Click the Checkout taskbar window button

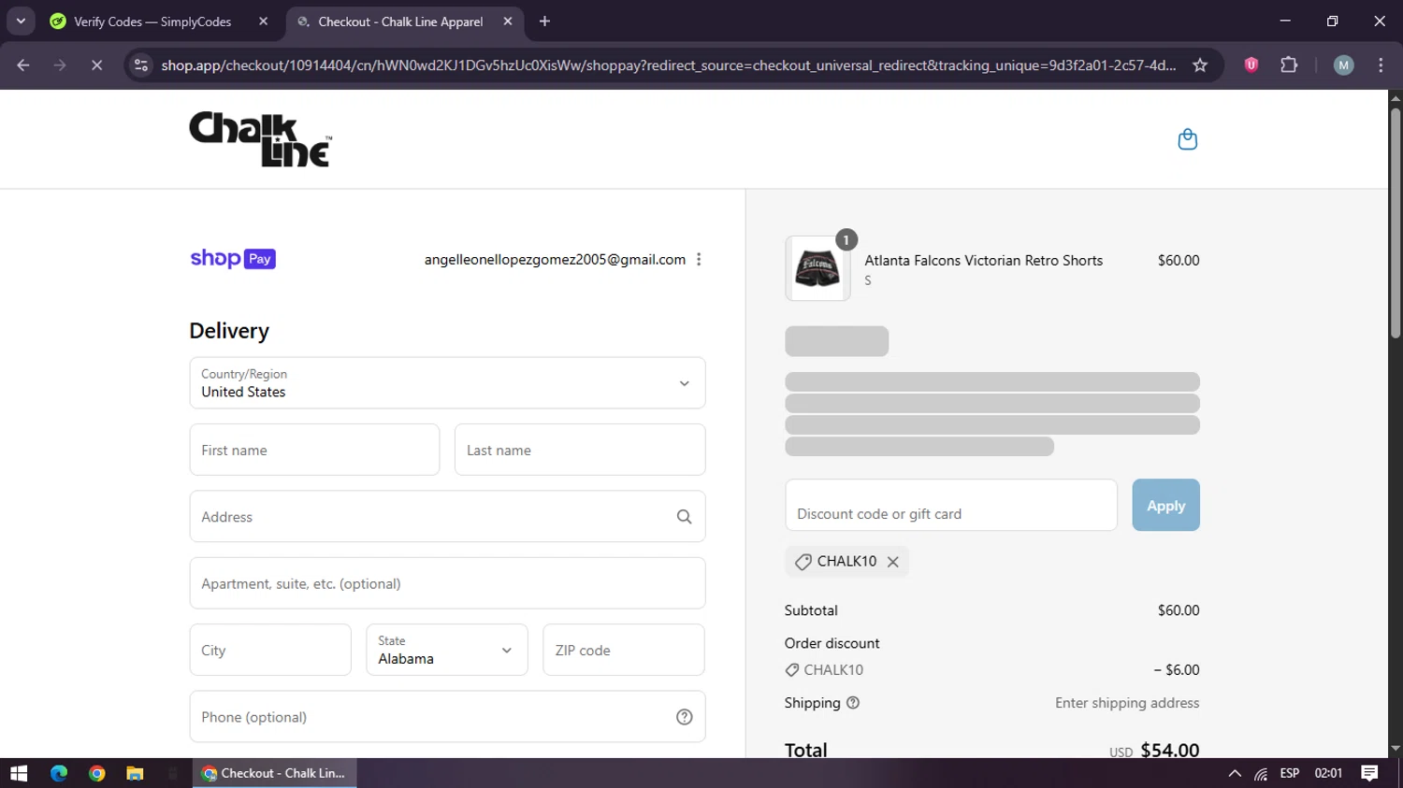275,773
